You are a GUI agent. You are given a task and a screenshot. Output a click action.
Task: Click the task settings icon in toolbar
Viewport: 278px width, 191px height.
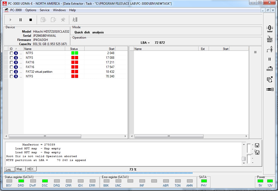coord(53,20)
